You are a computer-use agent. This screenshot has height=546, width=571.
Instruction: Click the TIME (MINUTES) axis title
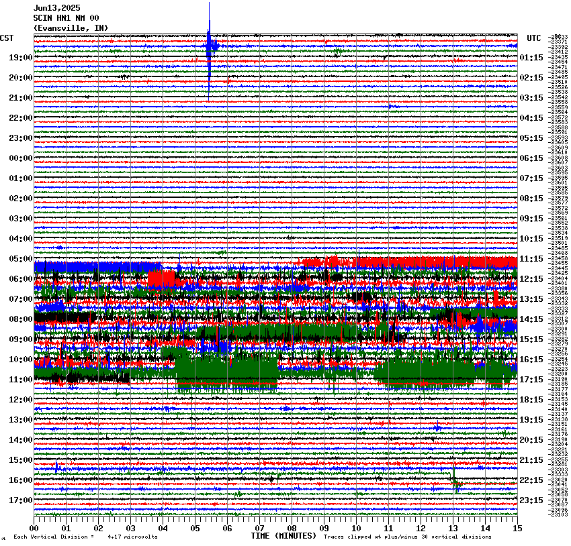[x=283, y=536]
